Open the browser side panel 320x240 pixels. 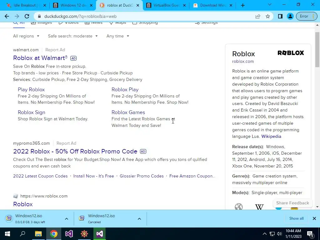(280, 16)
